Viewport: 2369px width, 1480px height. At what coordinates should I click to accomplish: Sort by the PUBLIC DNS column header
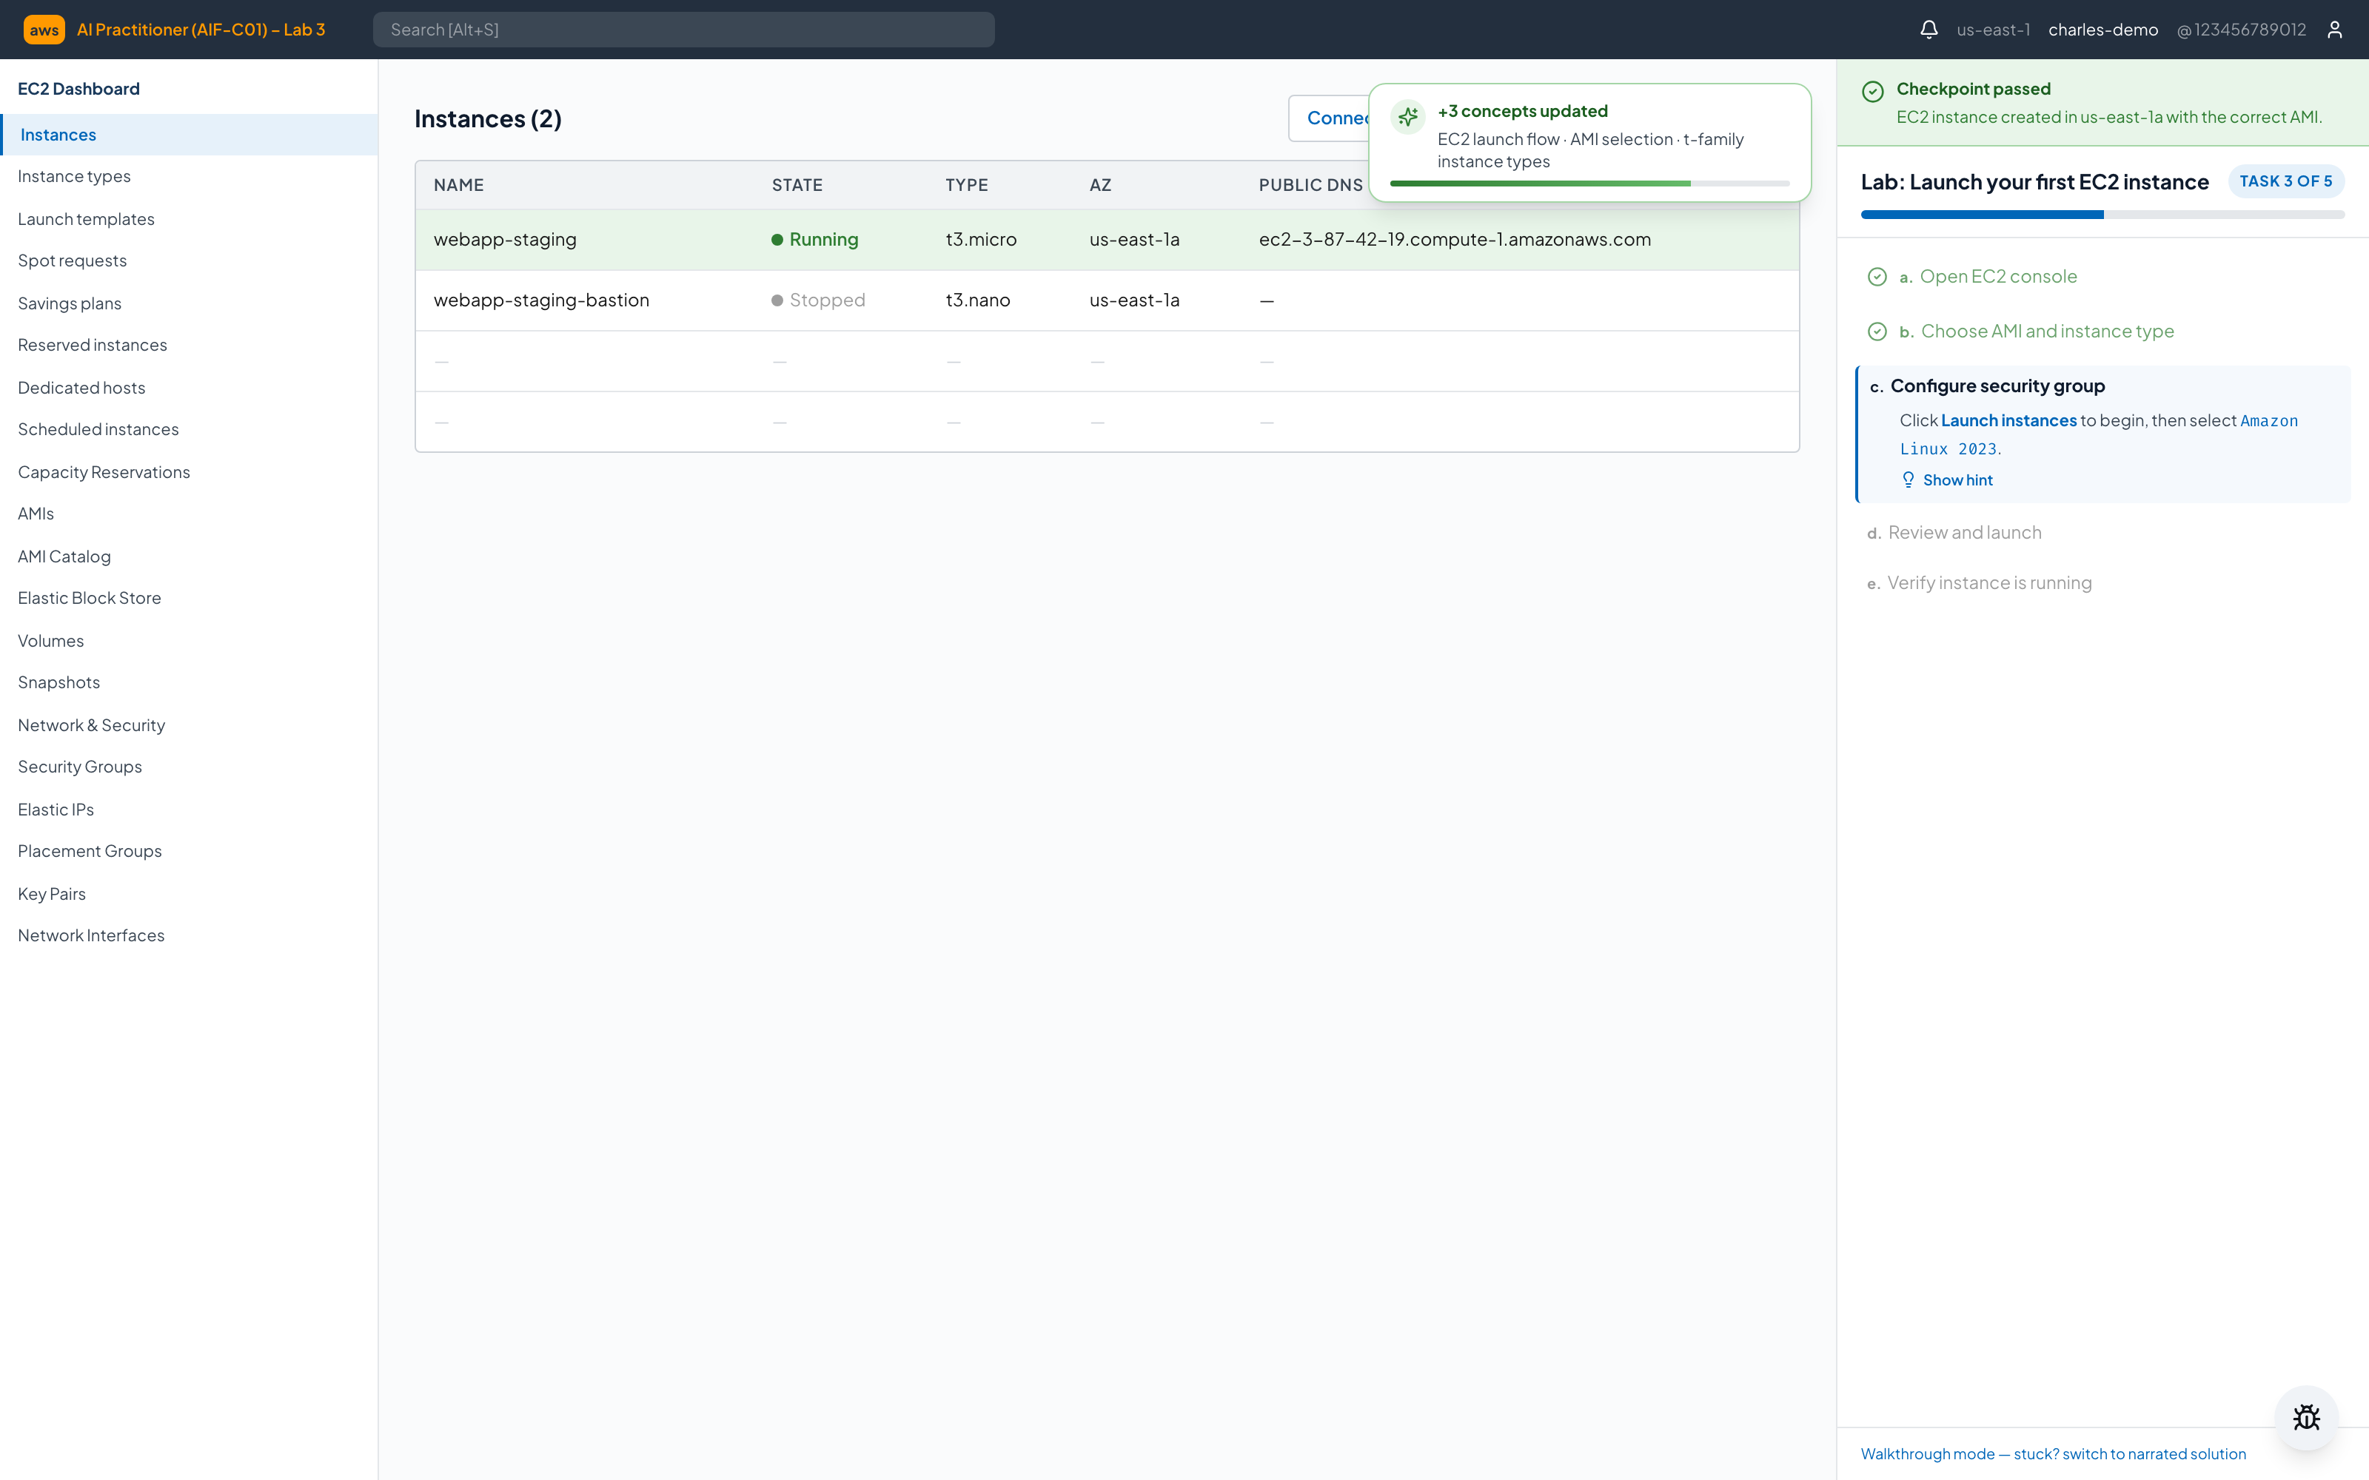[x=1311, y=185]
